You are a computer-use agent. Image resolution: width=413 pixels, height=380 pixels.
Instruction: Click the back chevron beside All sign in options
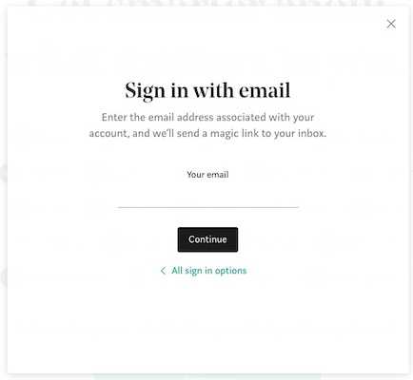point(163,271)
